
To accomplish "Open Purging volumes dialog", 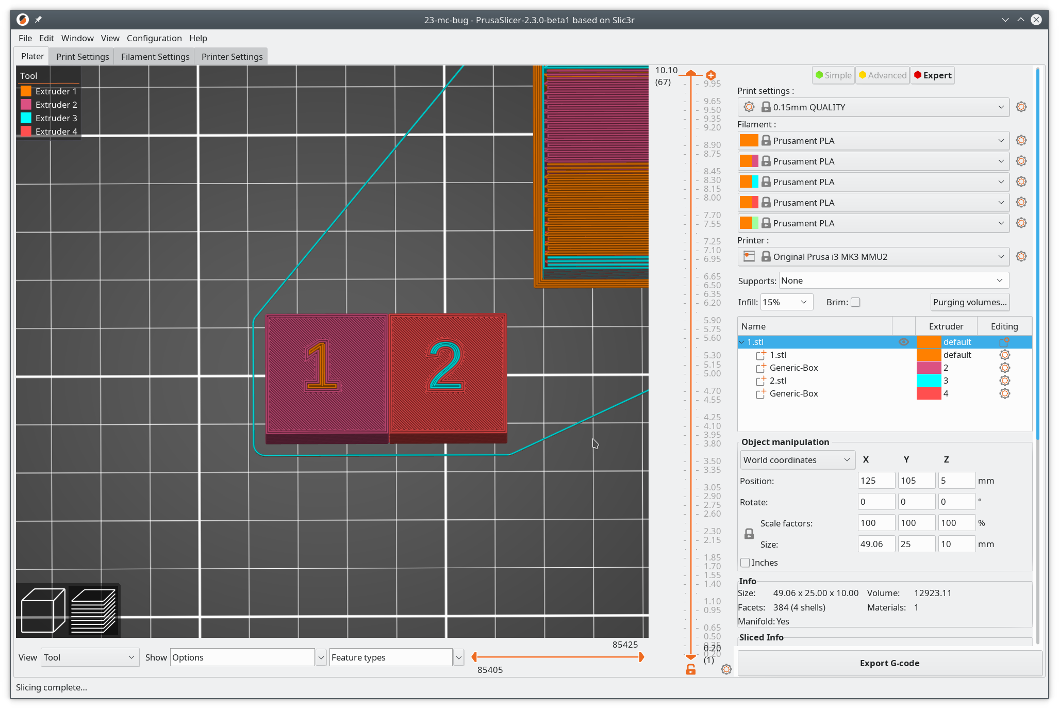I will point(970,302).
